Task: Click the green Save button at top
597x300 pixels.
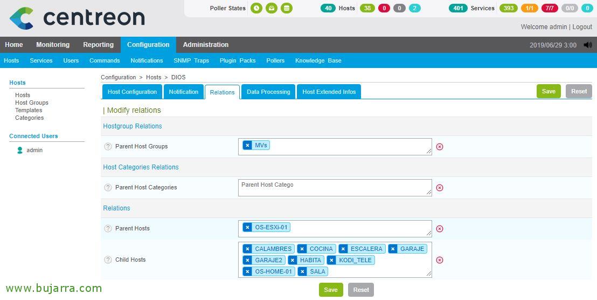Action: [x=549, y=91]
